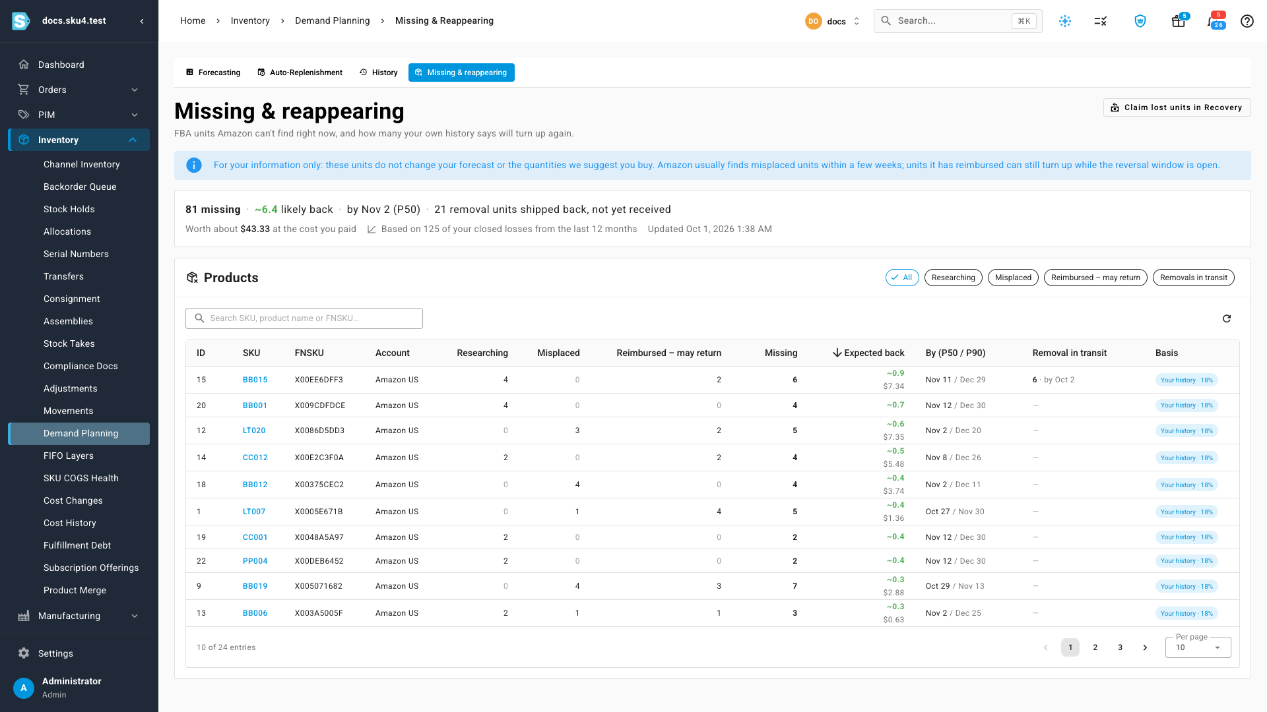Viewport: 1267px width, 712px height.
Task: Open Channel Inventory in the sidebar
Action: coord(82,164)
